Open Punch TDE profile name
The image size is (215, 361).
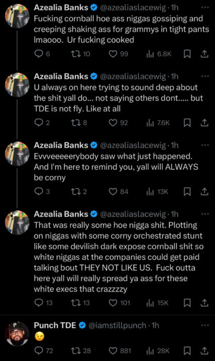pos(55,325)
